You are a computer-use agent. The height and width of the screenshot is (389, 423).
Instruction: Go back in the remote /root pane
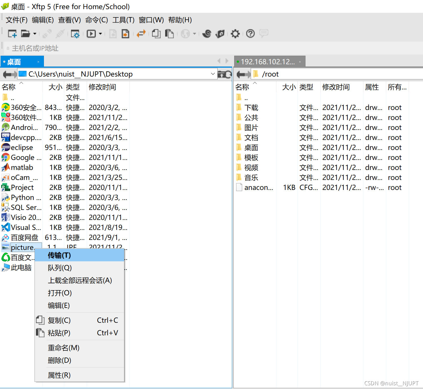point(240,75)
